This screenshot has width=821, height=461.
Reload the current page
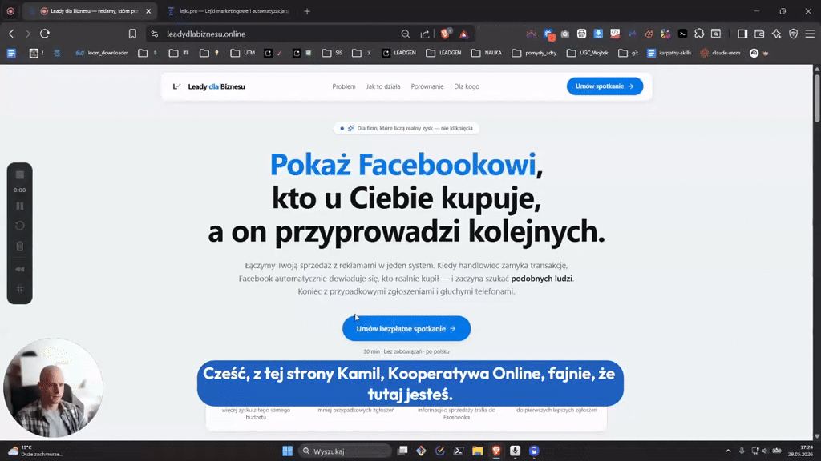click(x=45, y=34)
